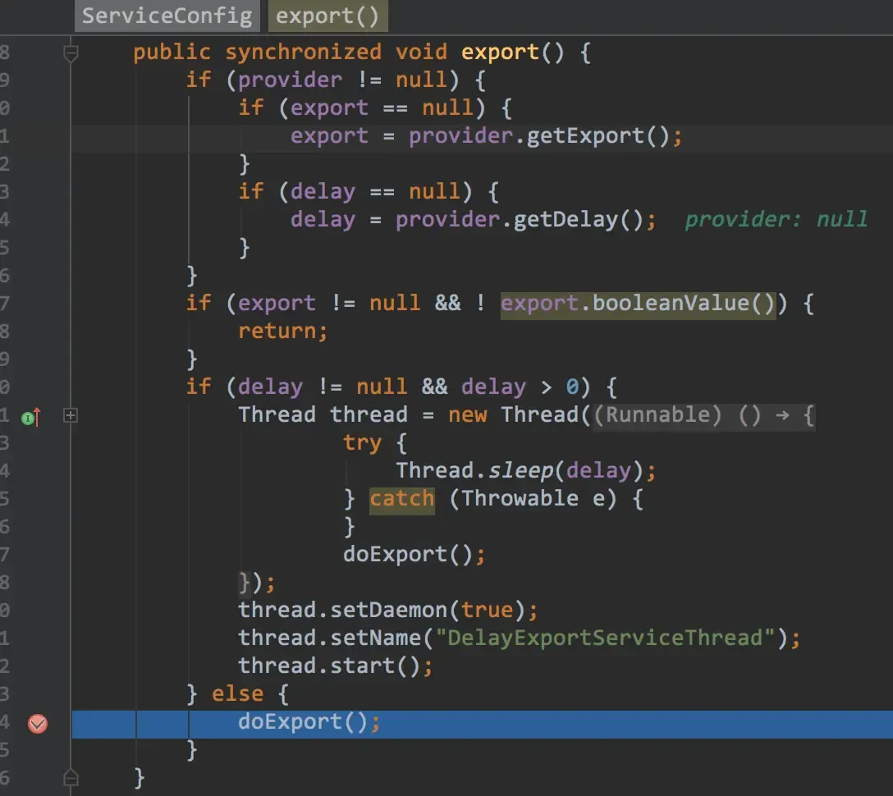This screenshot has height=796, width=893.
Task: Click the highlighted catch keyword
Action: point(402,500)
